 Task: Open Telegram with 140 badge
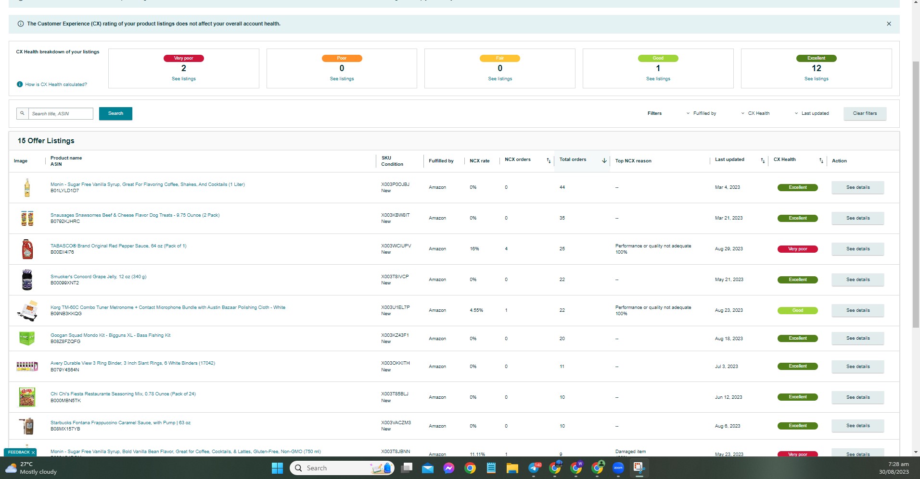[534, 468]
